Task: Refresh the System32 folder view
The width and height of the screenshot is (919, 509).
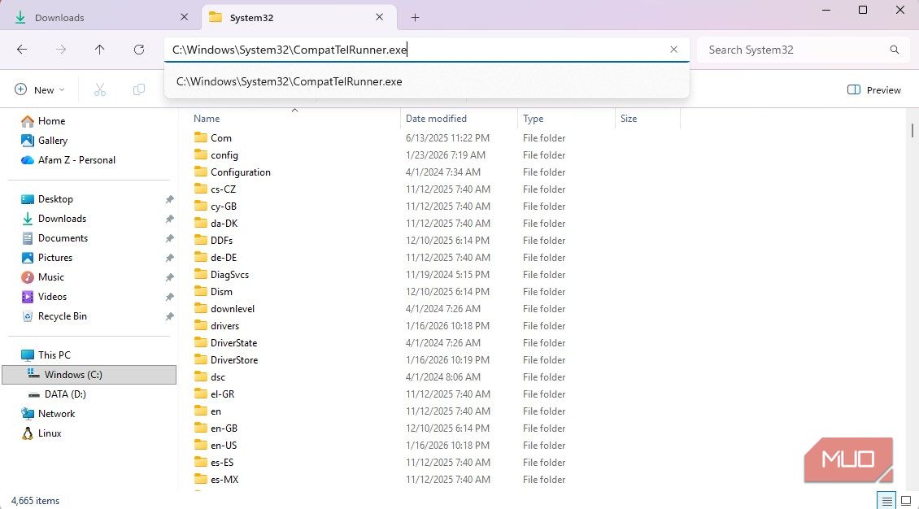Action: pos(139,50)
